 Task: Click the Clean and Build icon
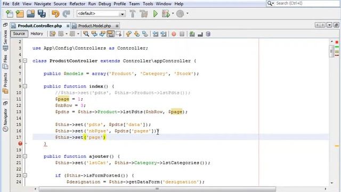[144, 14]
